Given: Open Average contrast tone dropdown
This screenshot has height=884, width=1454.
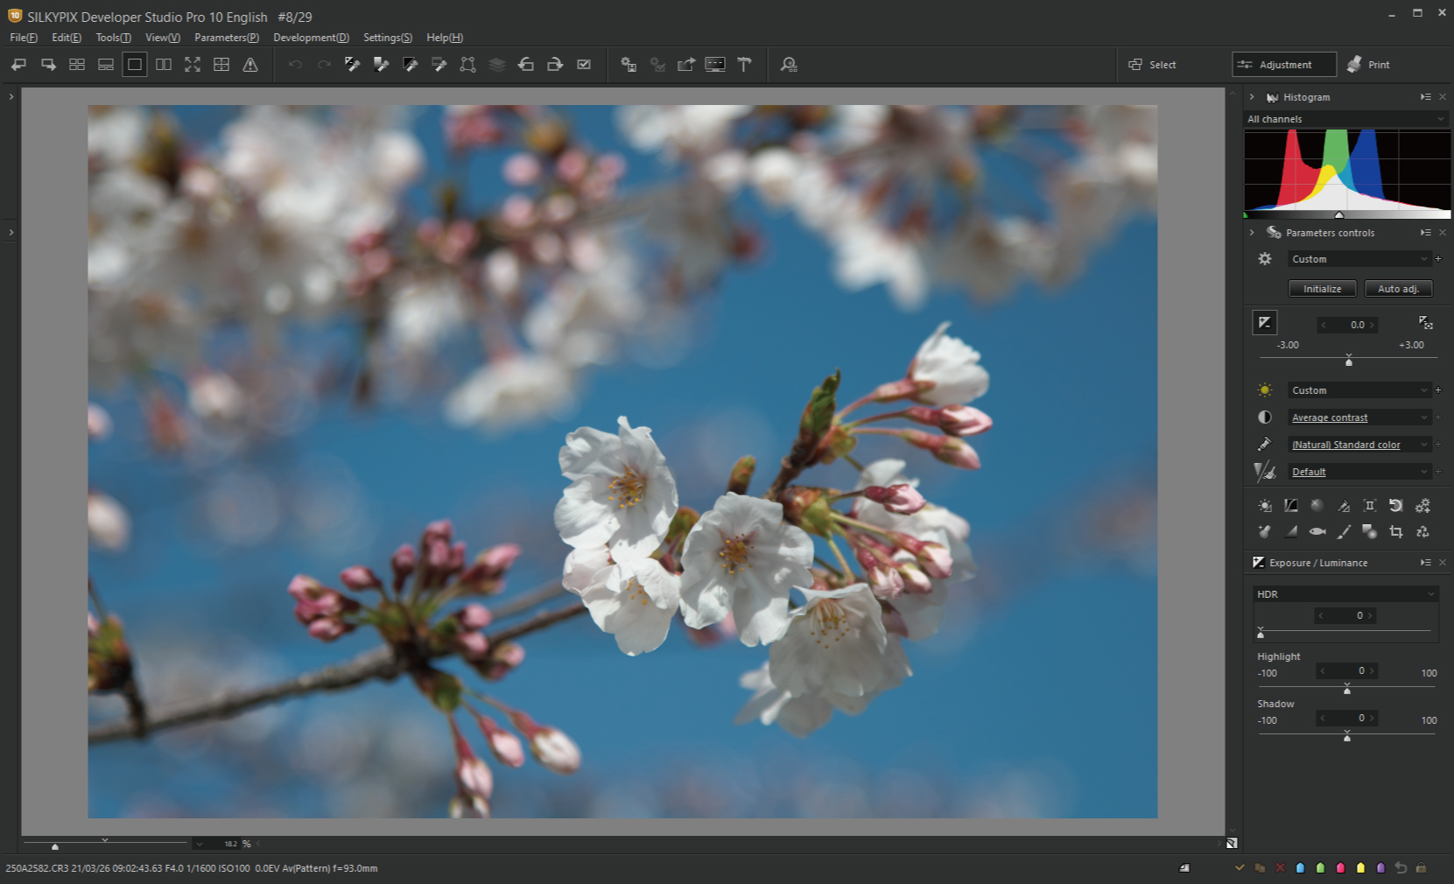Looking at the screenshot, I should [1359, 417].
